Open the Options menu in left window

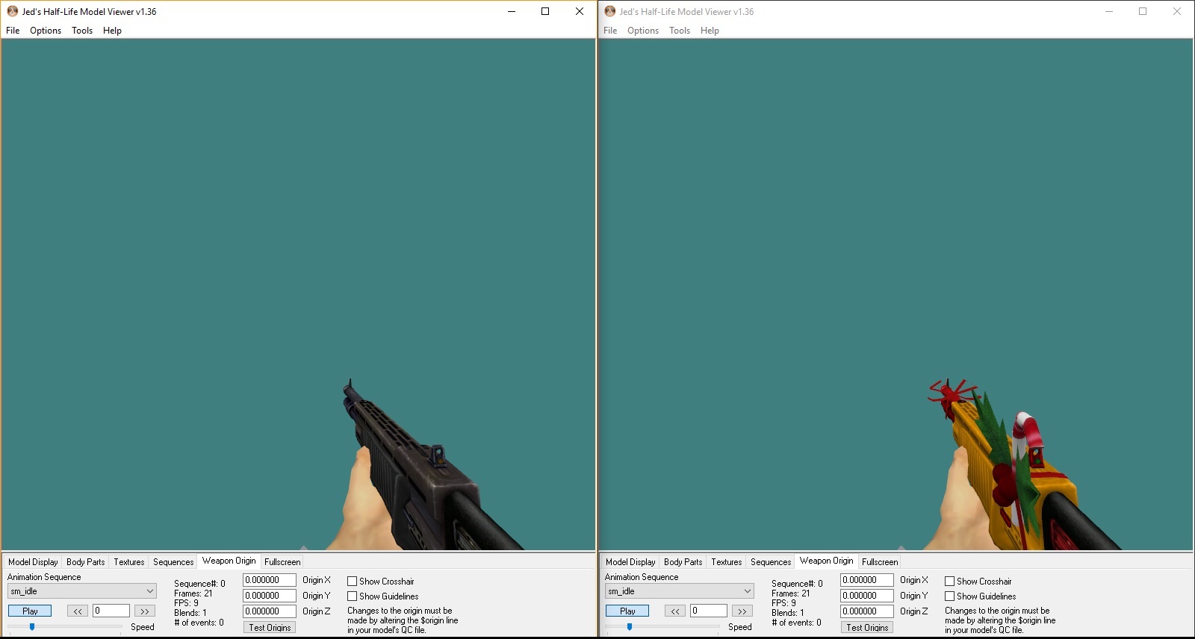point(46,31)
